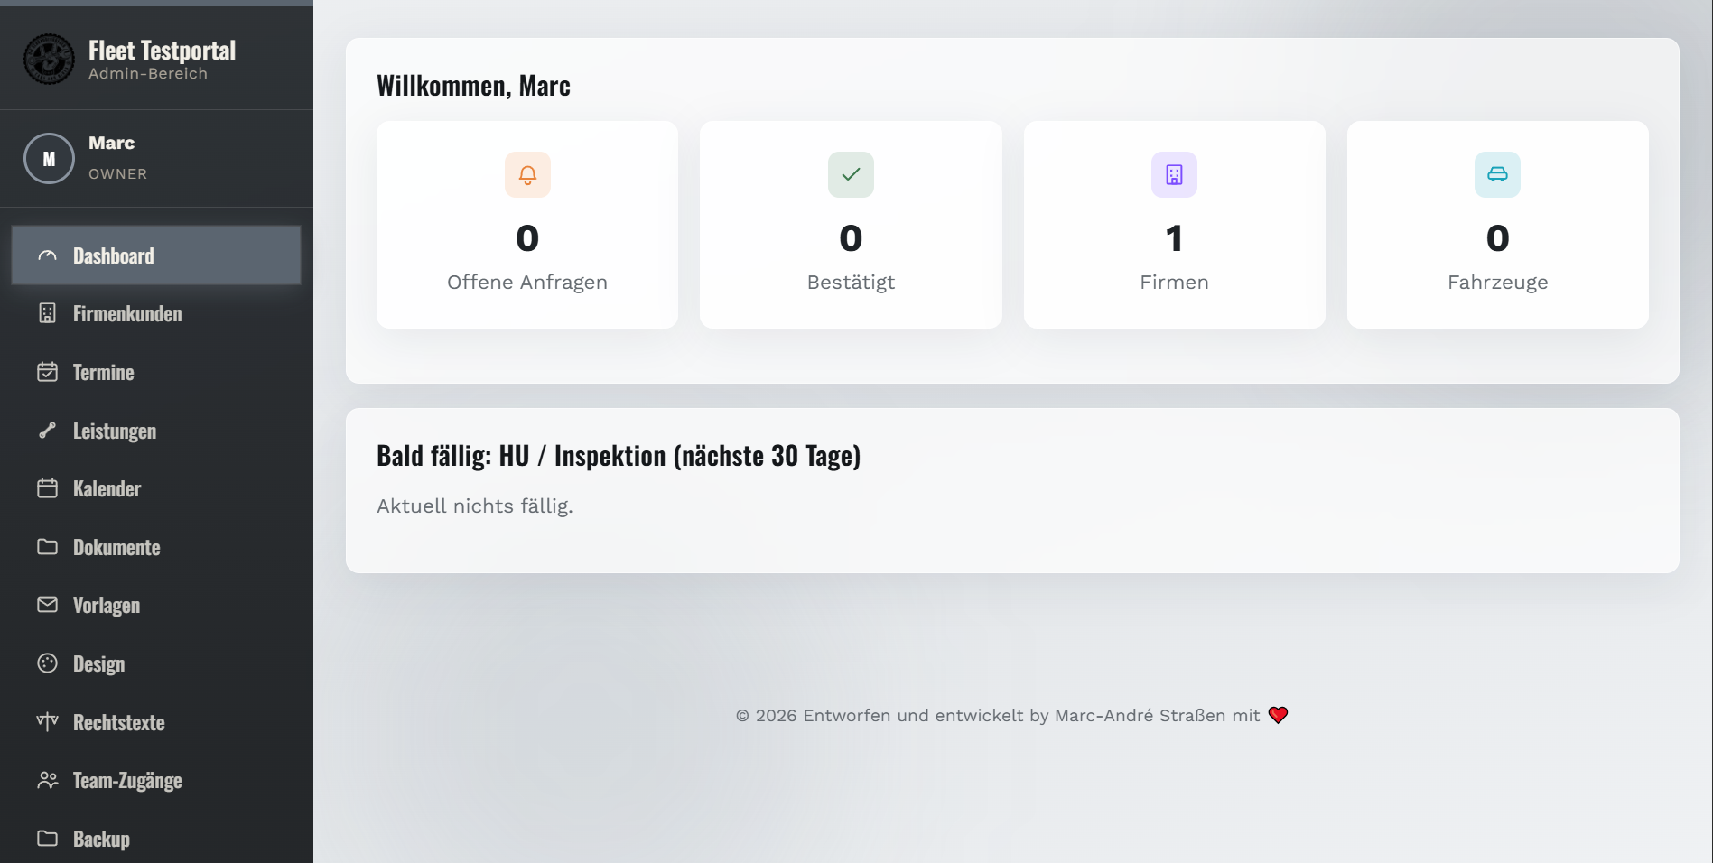Open the Termine section
This screenshot has height=863, width=1713.
(x=156, y=372)
